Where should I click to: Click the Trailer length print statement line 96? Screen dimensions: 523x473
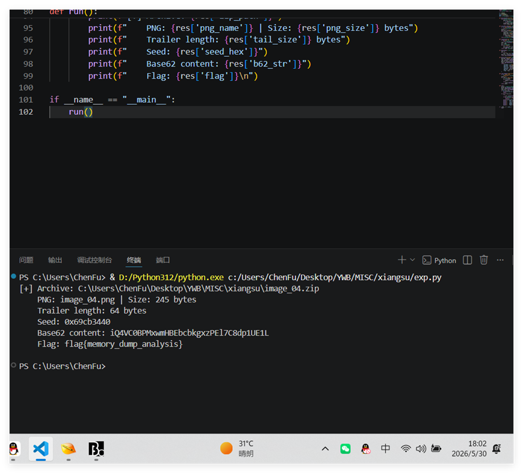point(219,40)
